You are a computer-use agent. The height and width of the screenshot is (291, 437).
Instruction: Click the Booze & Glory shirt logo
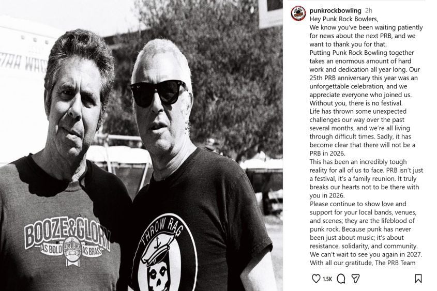[x=67, y=242]
